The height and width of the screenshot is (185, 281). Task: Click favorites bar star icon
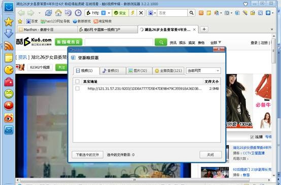click(x=20, y=21)
